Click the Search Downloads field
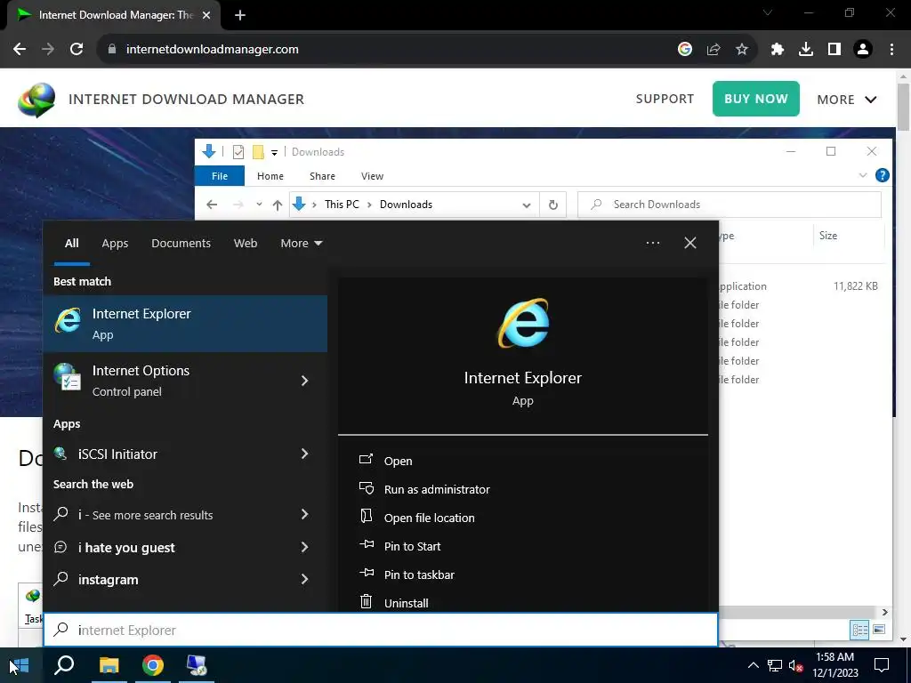 pos(730,205)
